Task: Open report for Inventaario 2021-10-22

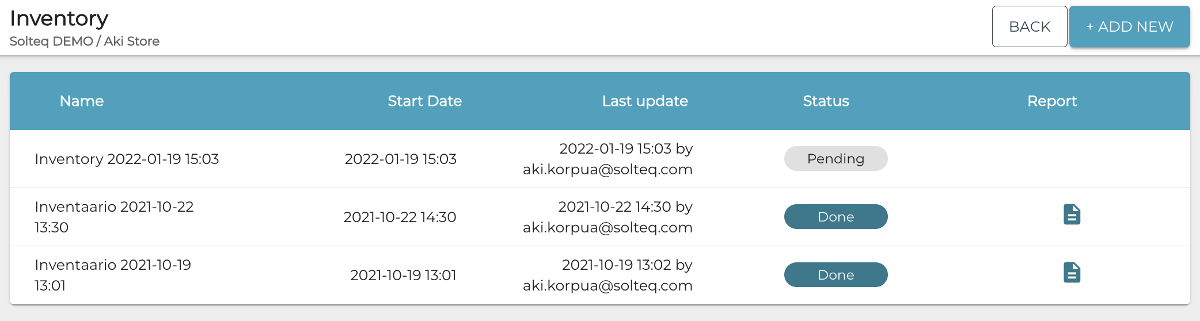Action: (1072, 215)
